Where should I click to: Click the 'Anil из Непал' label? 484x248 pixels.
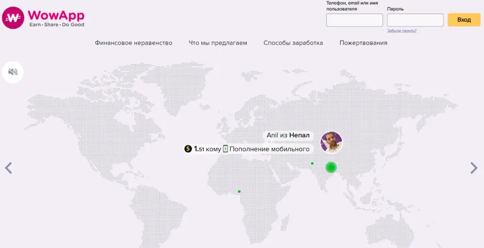pyautogui.click(x=288, y=136)
